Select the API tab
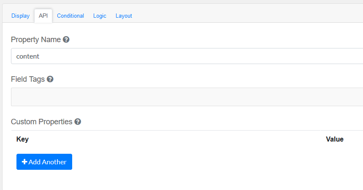The height and width of the screenshot is (190, 363). 43,16
